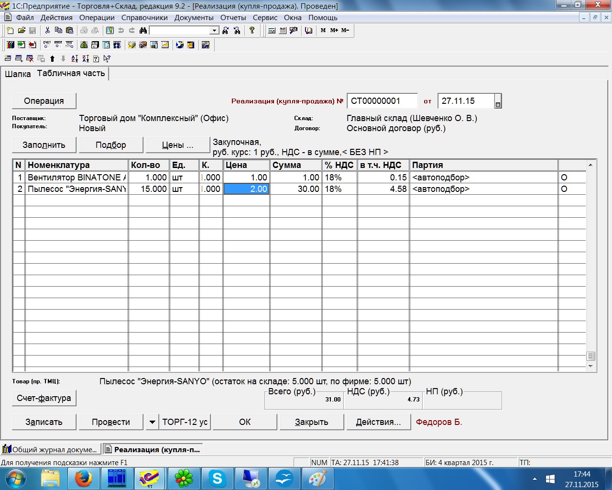
Task: Click the Счет-фактура button
Action: 44,398
